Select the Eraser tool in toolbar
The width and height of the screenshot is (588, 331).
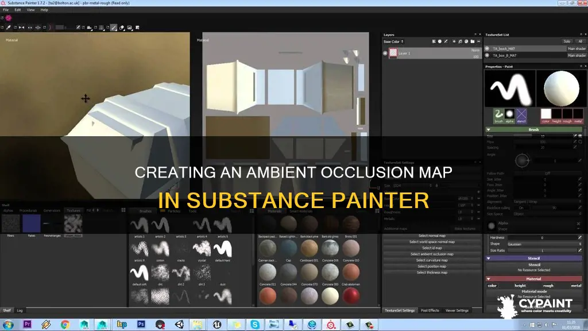click(122, 28)
